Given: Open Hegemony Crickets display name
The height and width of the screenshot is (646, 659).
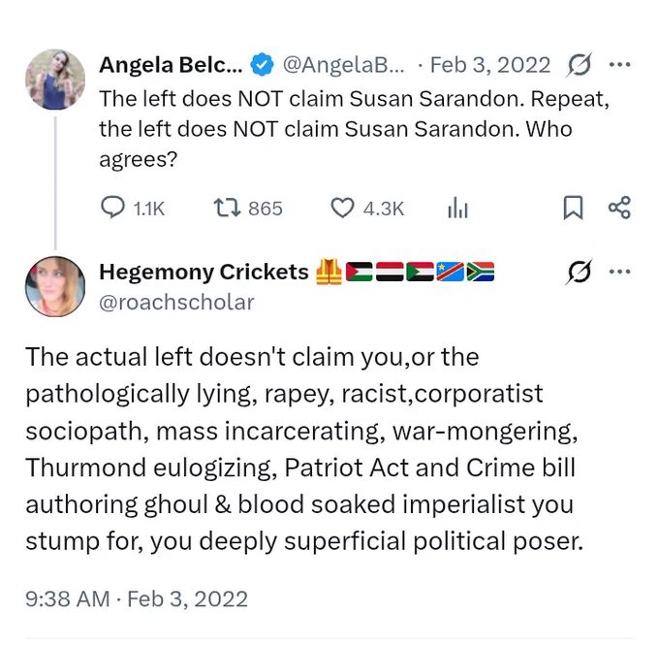Looking at the screenshot, I should [204, 272].
